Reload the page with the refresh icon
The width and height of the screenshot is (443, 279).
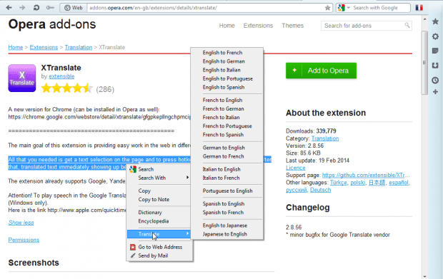[36, 8]
